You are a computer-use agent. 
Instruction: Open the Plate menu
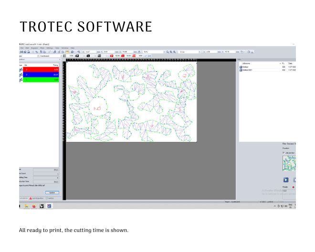coord(42,48)
